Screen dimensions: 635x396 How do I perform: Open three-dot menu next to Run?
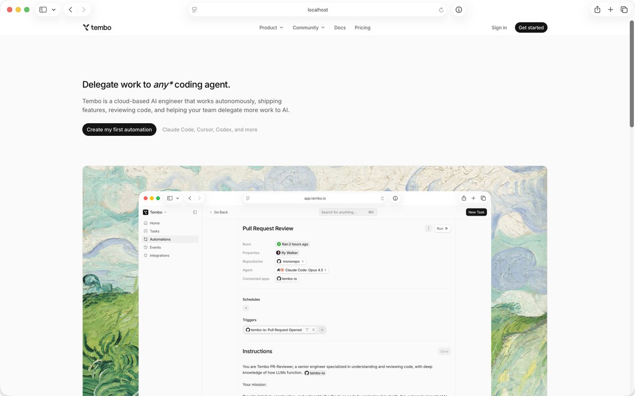428,228
